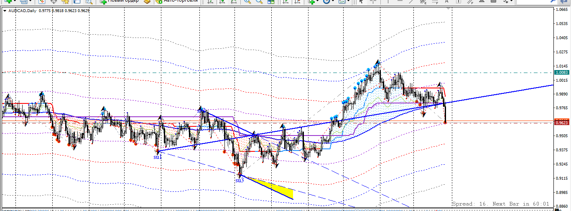Viewport: 571px width, 211px height.
Task: Open the chart templates icon
Action: (342, 2)
